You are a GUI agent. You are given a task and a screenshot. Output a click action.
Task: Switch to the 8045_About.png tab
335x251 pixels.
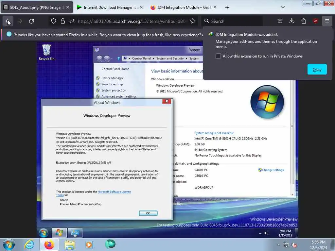pyautogui.click(x=37, y=7)
